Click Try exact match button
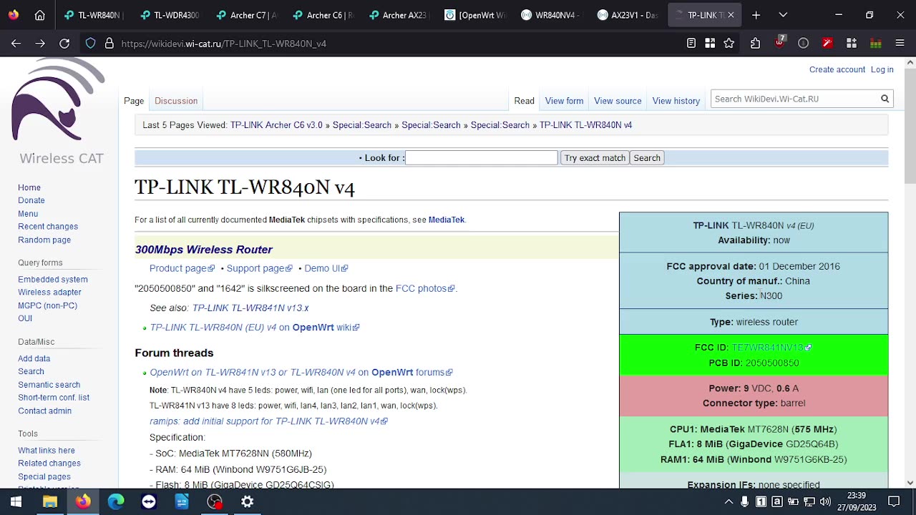Viewport: 916px width, 515px height. (595, 157)
